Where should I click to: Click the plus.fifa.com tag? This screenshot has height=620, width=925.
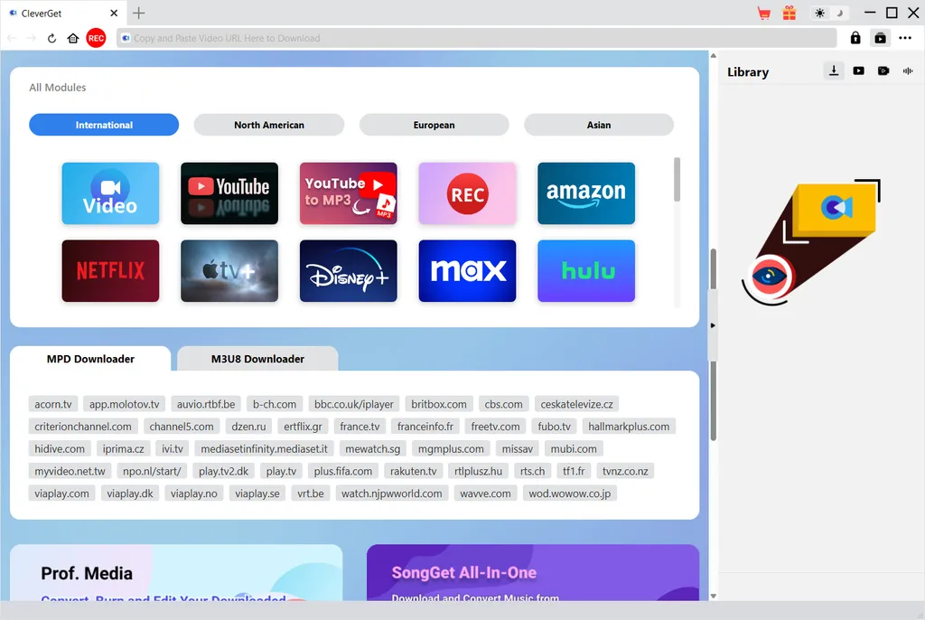click(x=342, y=471)
